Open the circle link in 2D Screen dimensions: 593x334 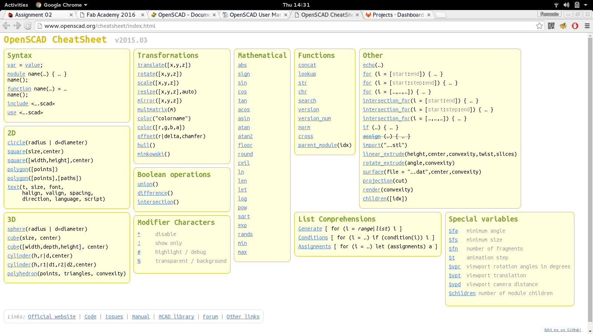click(x=16, y=143)
